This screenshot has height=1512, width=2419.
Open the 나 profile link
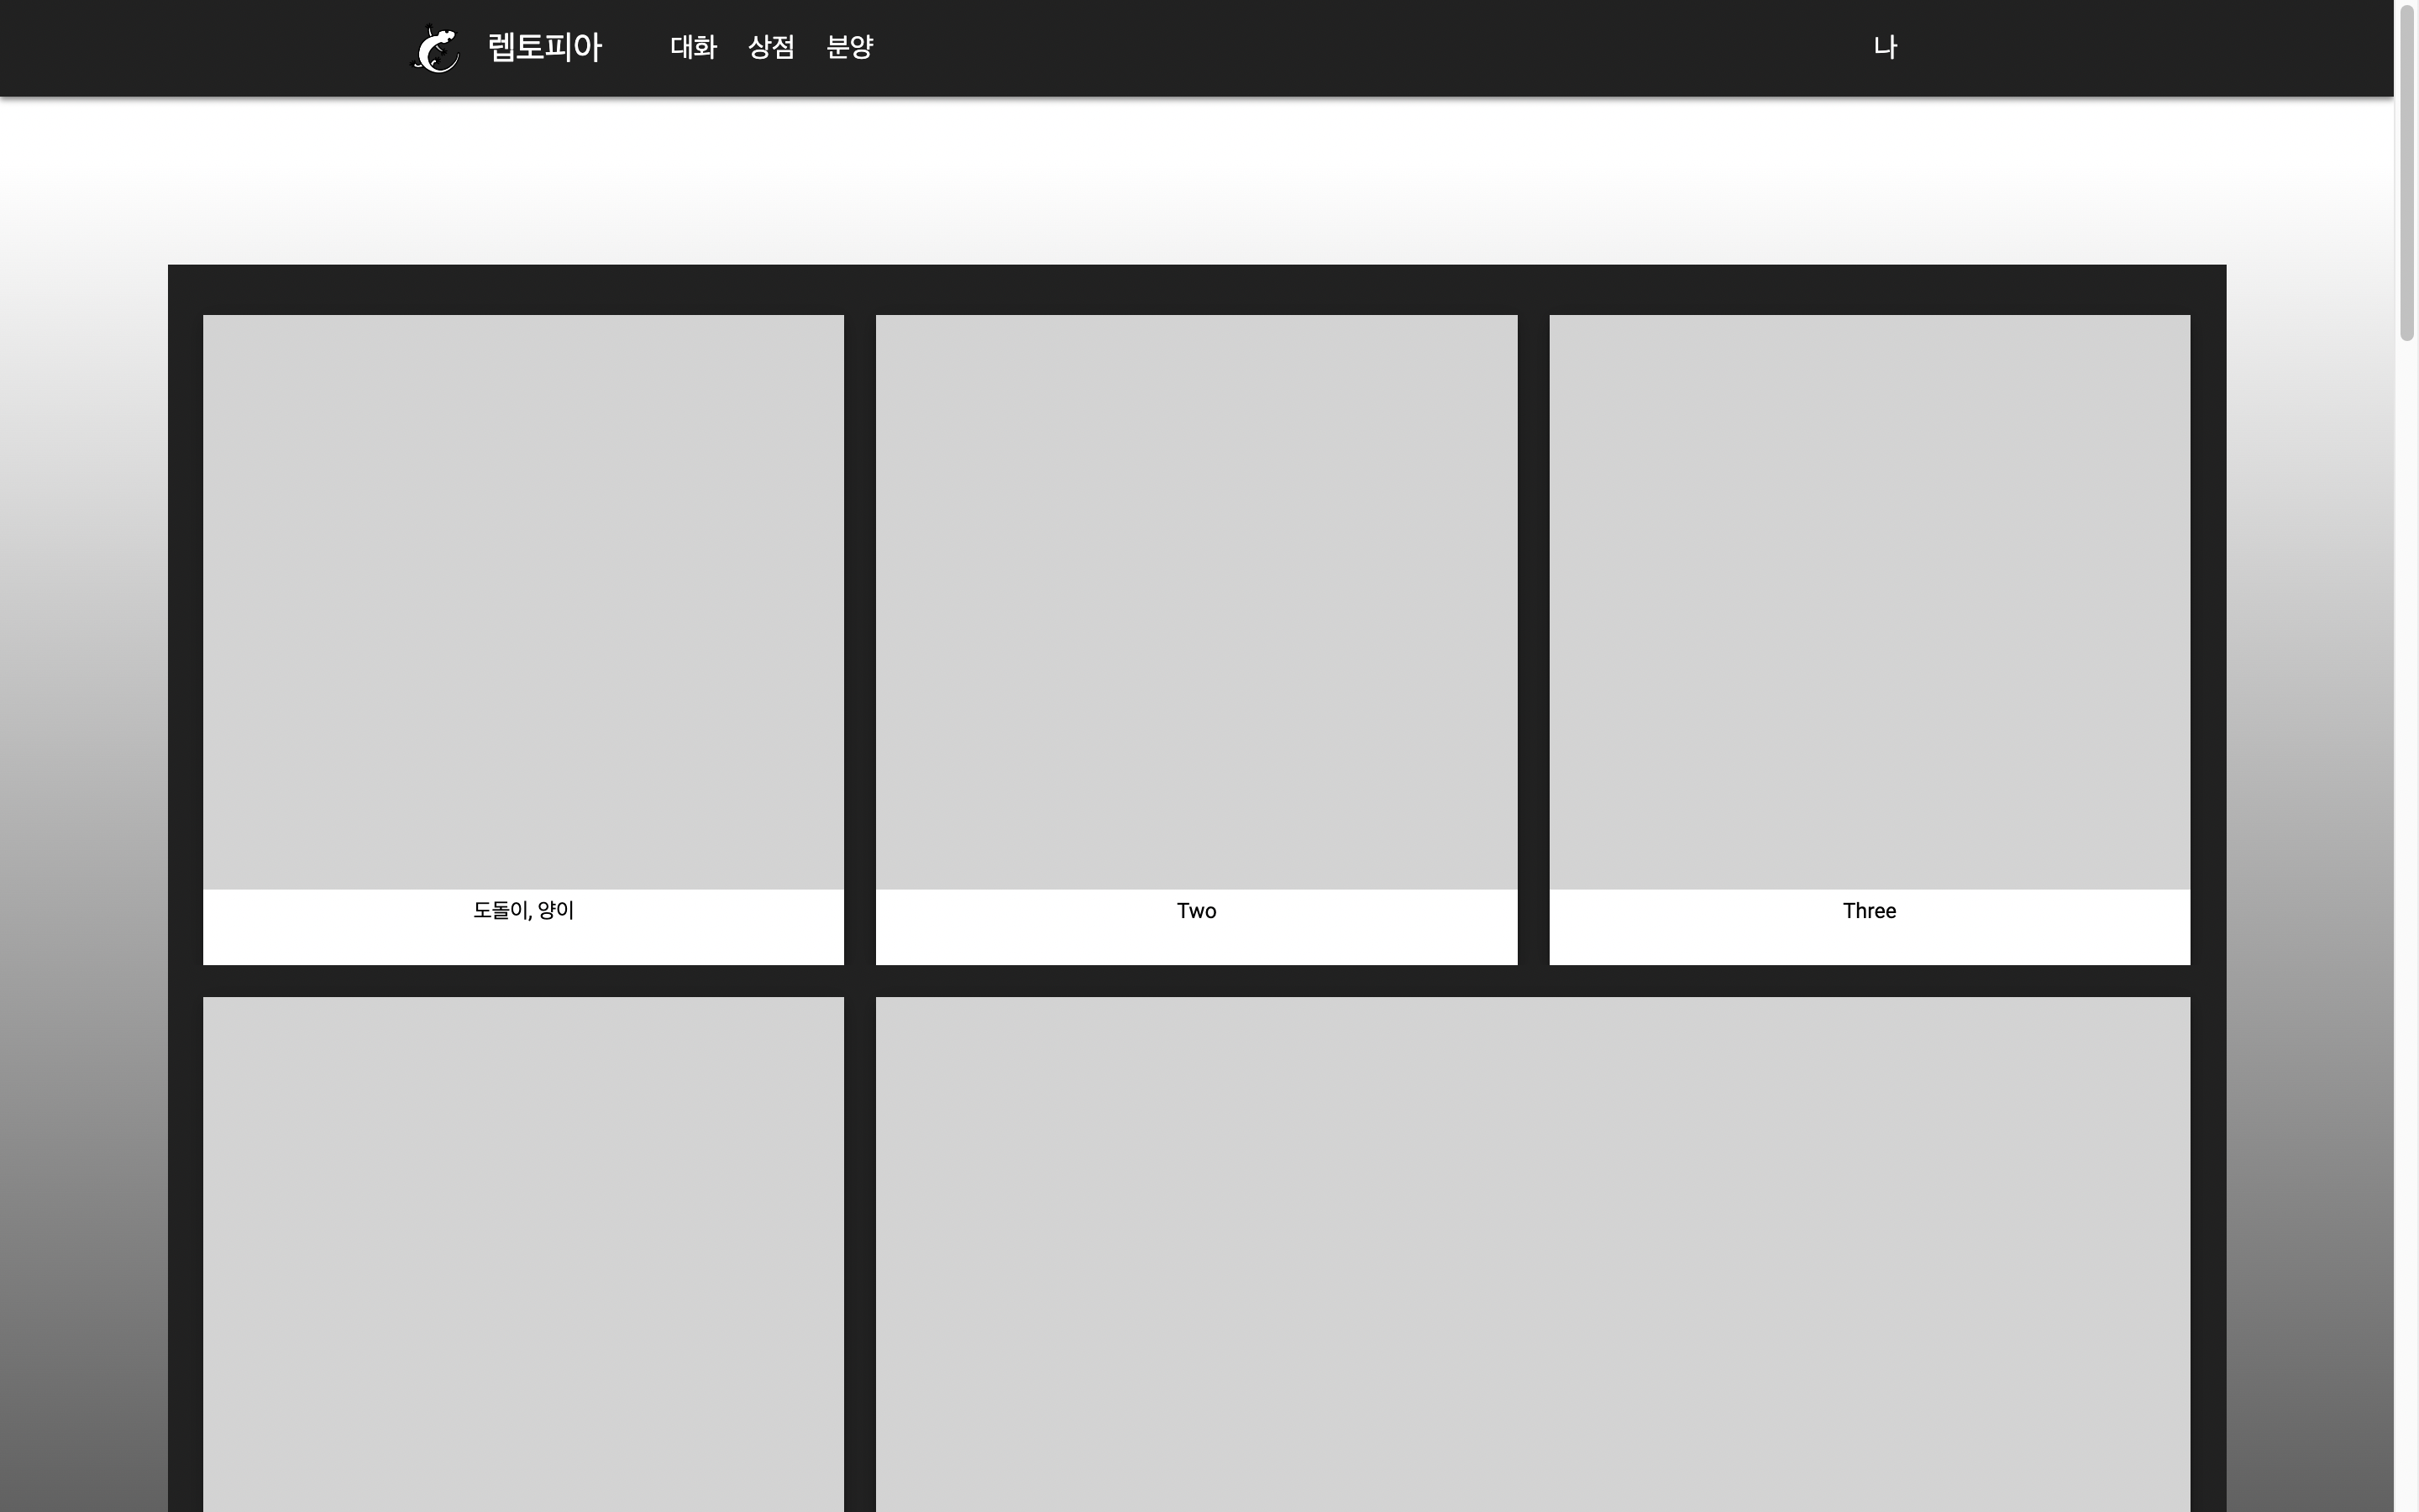pyautogui.click(x=1885, y=47)
